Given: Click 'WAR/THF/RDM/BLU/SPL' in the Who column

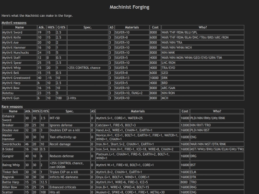Looking at the screenshot, I should (x=203, y=33).
